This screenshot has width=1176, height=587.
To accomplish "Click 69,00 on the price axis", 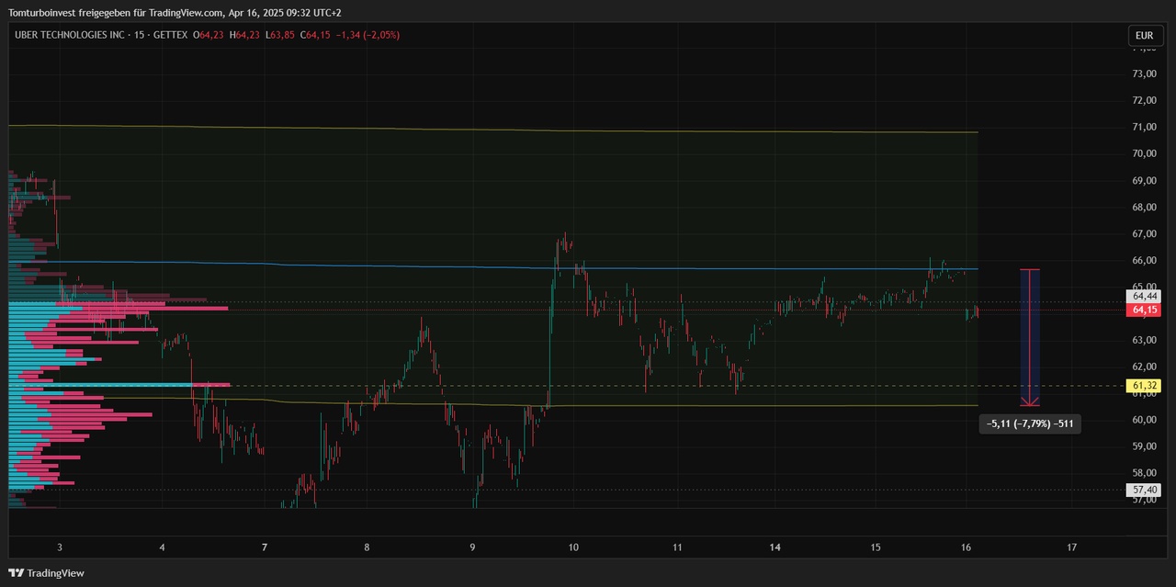I will 1144,180.
